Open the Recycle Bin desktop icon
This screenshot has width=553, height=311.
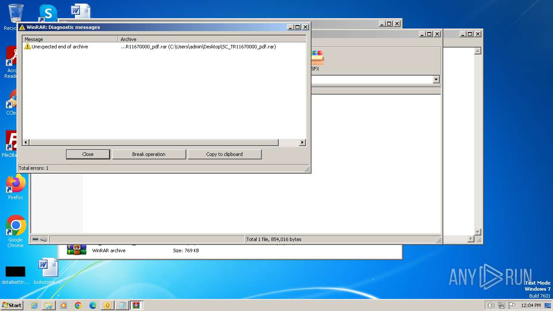click(x=16, y=17)
